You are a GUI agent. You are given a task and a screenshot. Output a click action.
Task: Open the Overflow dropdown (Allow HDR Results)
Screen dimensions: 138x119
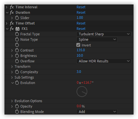(104, 61)
